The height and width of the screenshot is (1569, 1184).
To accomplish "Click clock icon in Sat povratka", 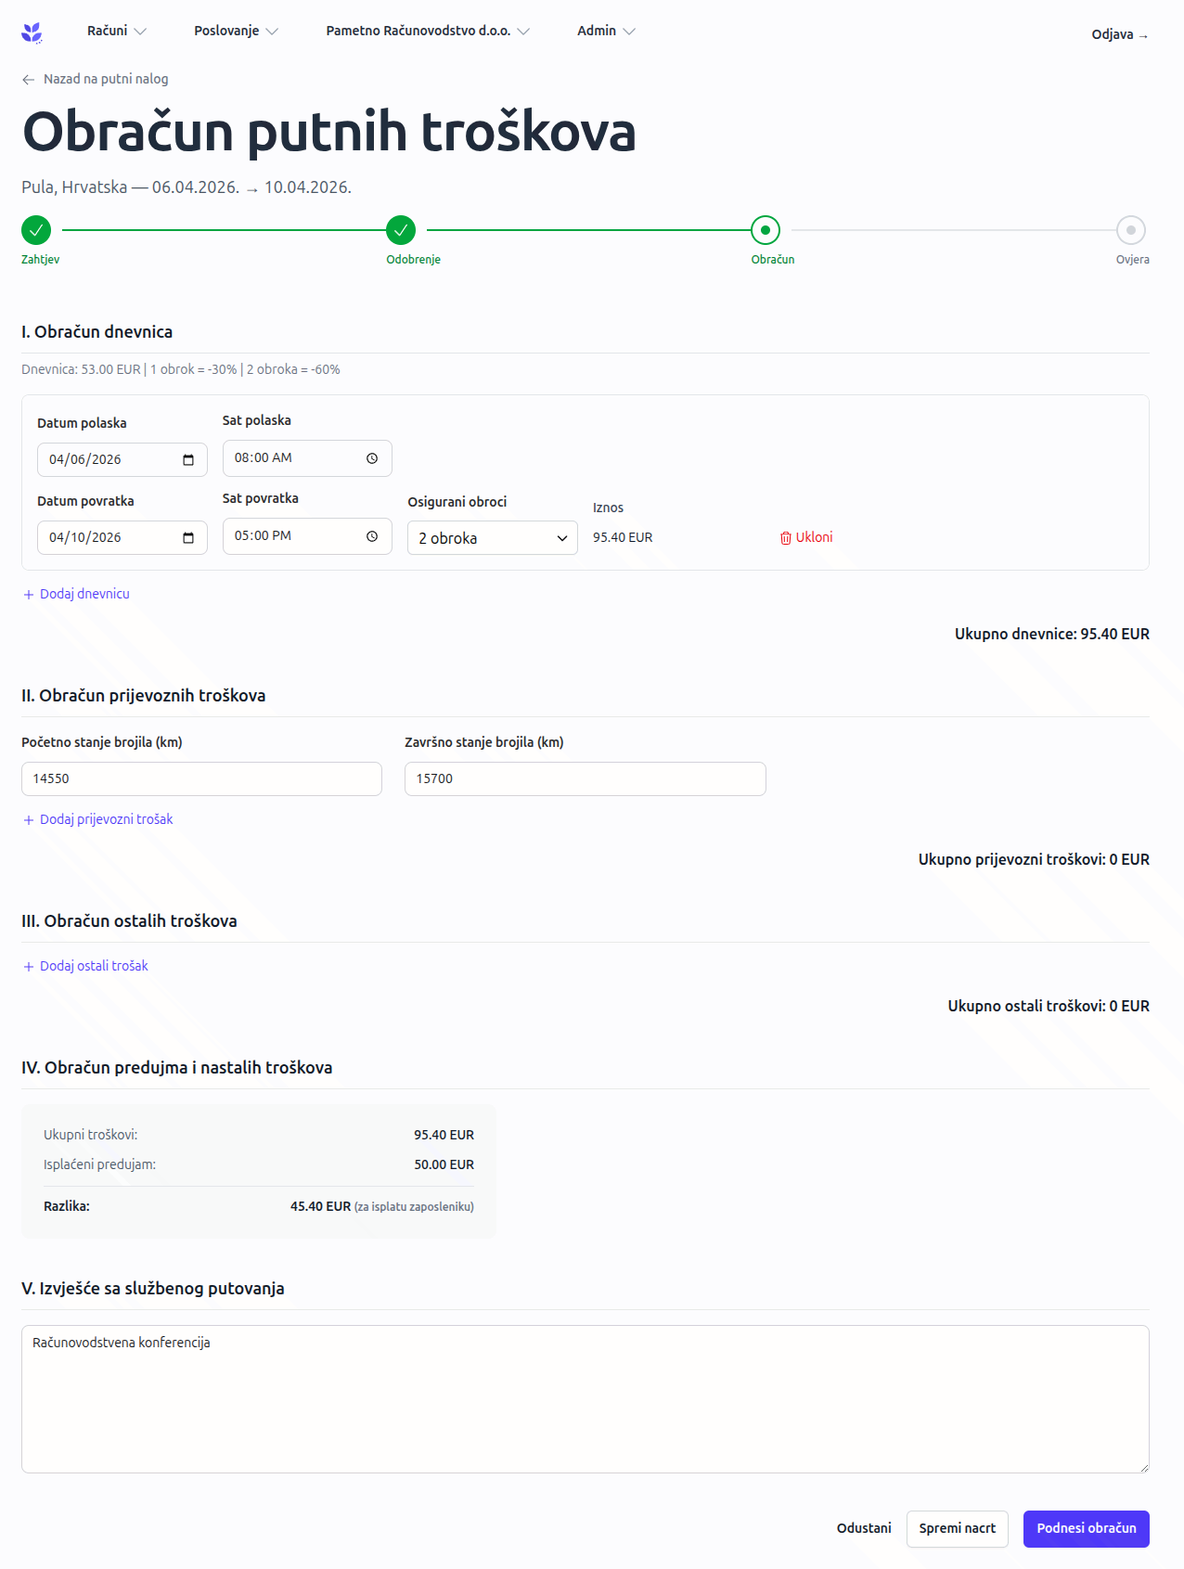I will pyautogui.click(x=372, y=536).
